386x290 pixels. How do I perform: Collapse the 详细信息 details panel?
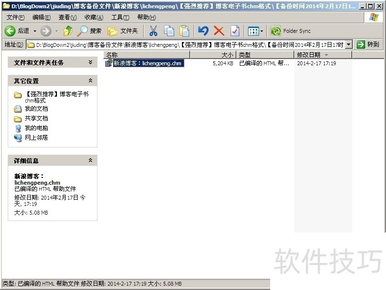[x=90, y=160]
